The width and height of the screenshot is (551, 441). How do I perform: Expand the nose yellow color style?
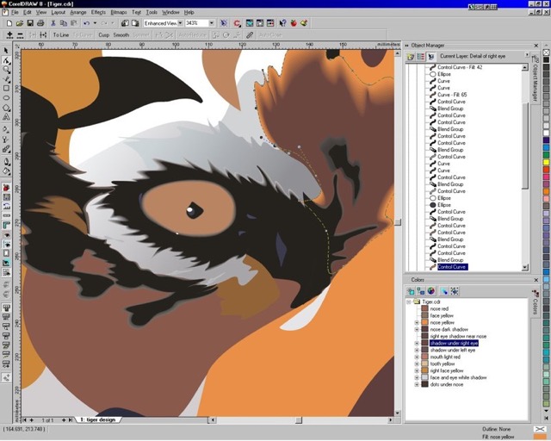tap(417, 322)
